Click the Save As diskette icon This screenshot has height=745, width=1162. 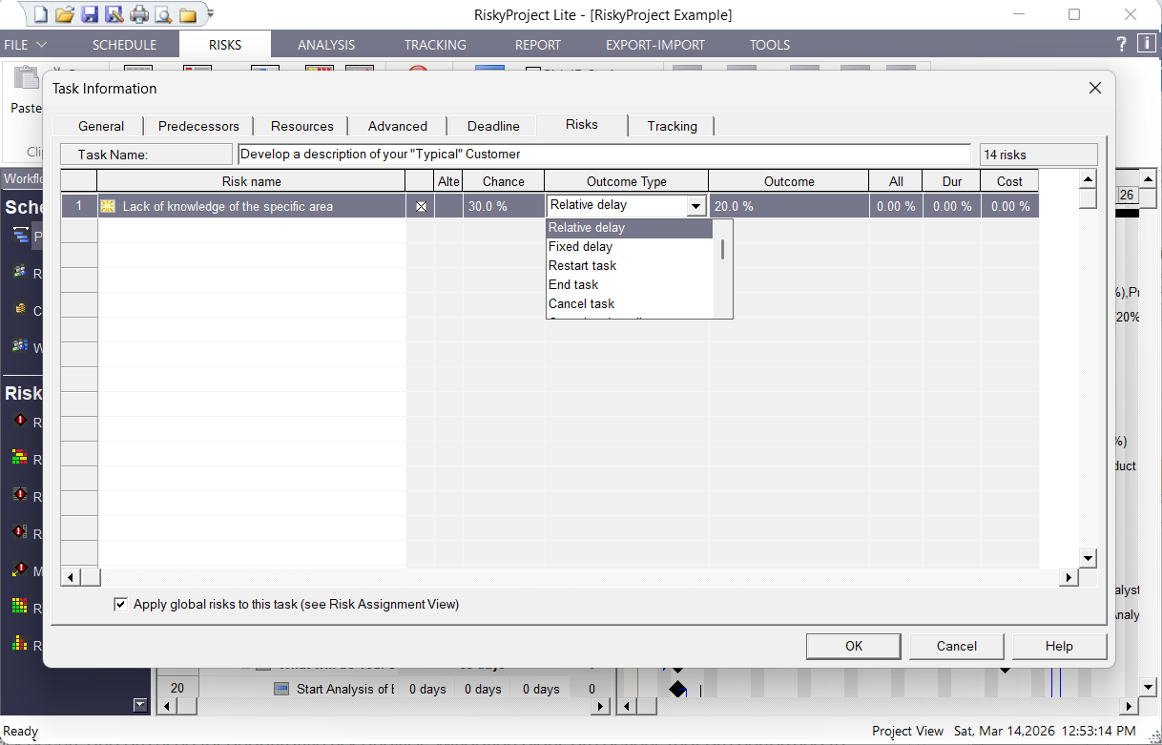pyautogui.click(x=114, y=13)
